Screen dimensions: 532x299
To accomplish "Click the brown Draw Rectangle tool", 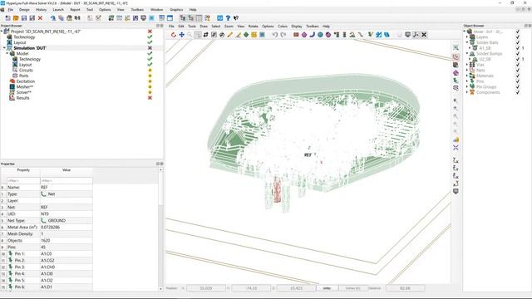I will coord(296,35).
